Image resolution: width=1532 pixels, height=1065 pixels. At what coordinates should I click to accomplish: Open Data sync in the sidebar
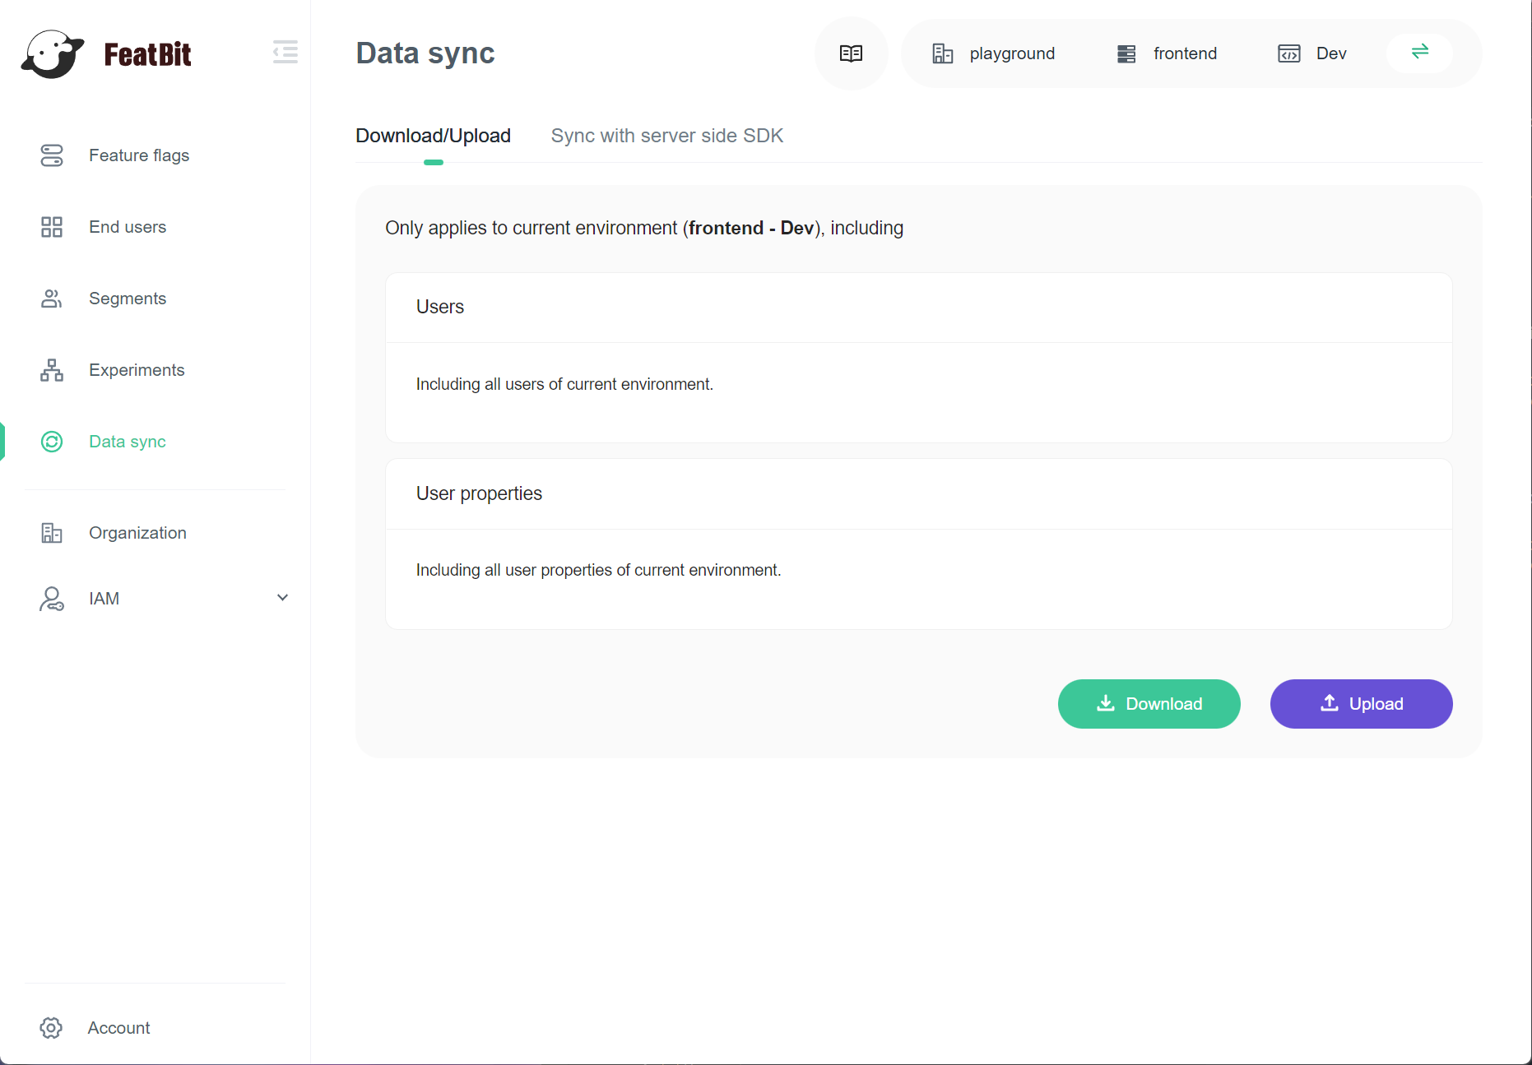(x=128, y=442)
